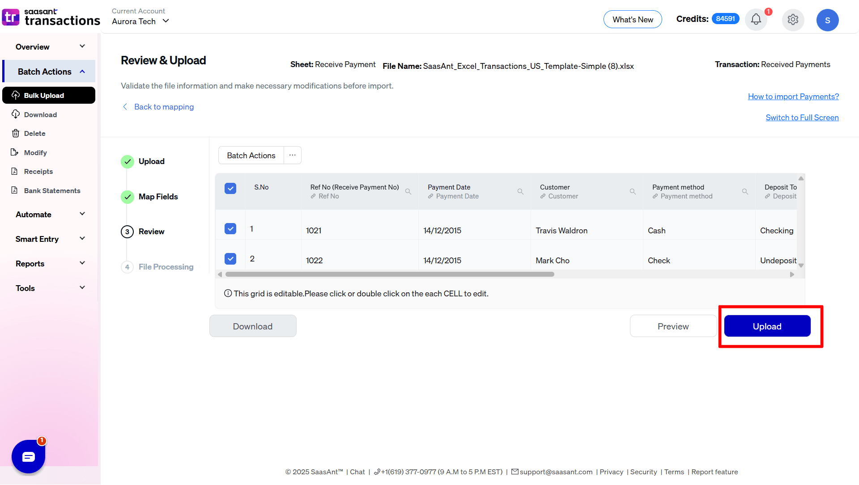This screenshot has width=859, height=485.
Task: Expand the Reports sidebar section
Action: click(x=49, y=264)
